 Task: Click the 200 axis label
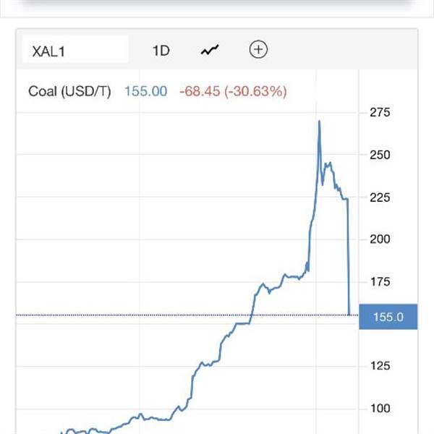click(x=380, y=239)
